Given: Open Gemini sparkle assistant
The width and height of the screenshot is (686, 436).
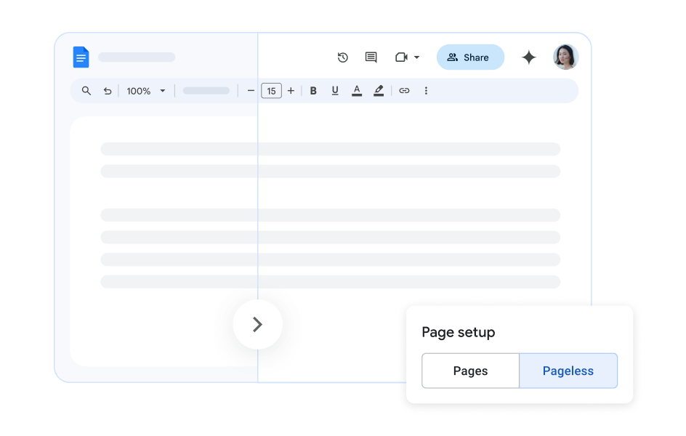Looking at the screenshot, I should tap(529, 57).
